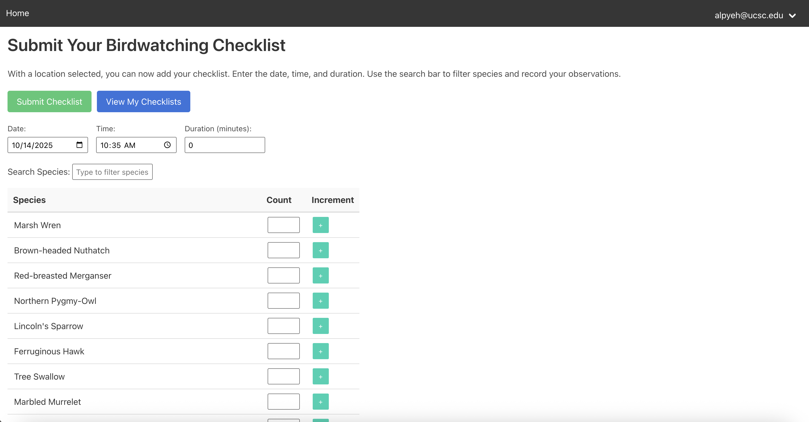Open View My Checklists
The image size is (809, 422).
[x=143, y=101]
